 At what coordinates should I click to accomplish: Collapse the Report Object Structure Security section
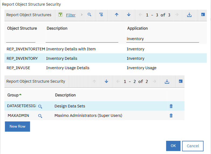coord(181,81)
